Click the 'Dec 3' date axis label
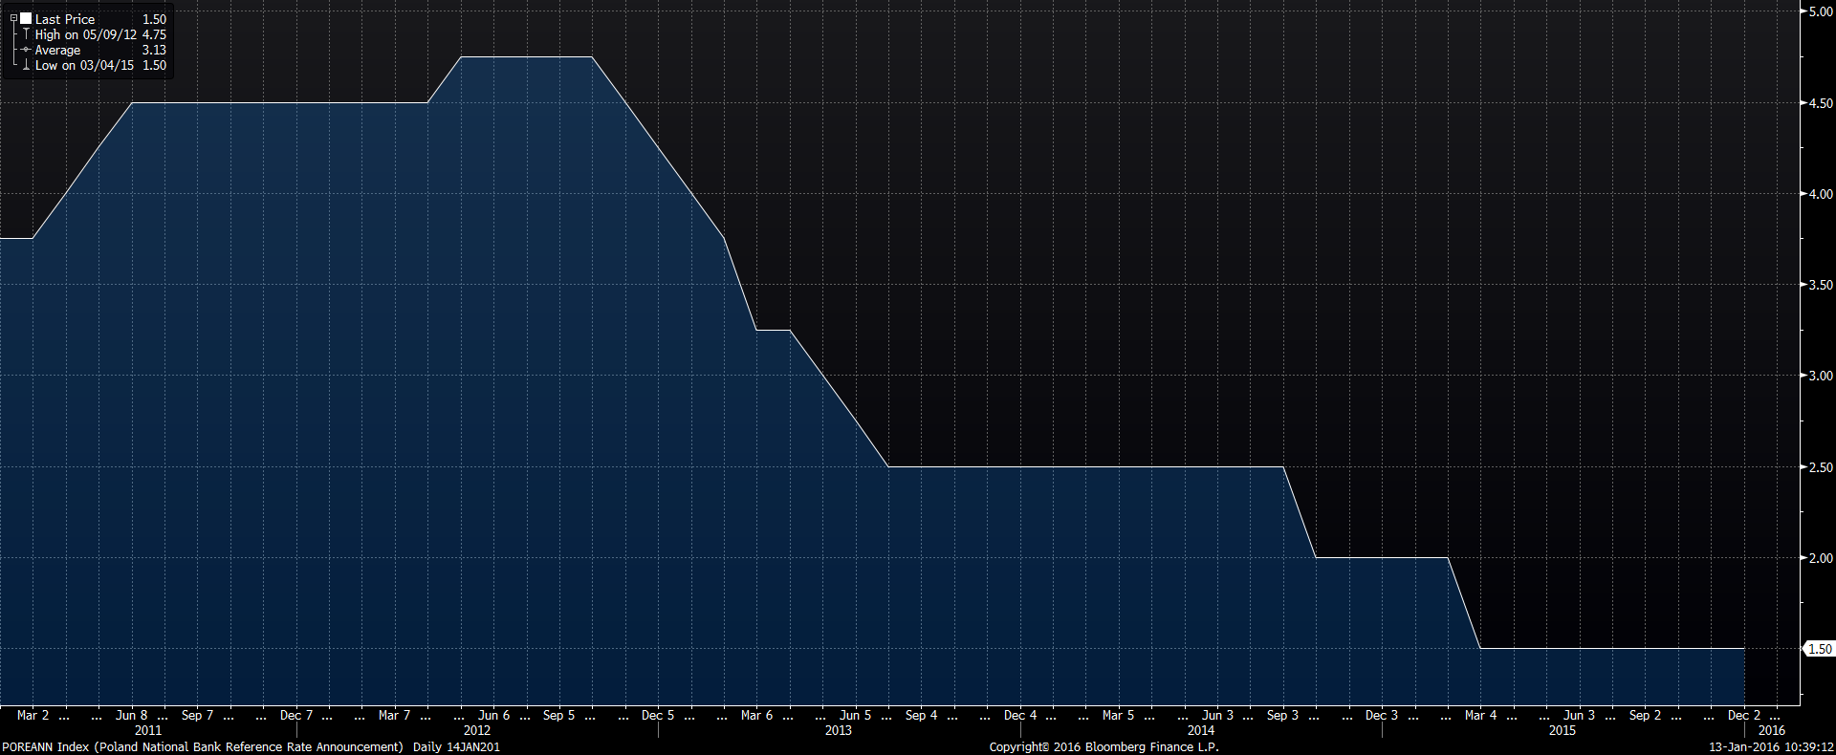 (1382, 715)
